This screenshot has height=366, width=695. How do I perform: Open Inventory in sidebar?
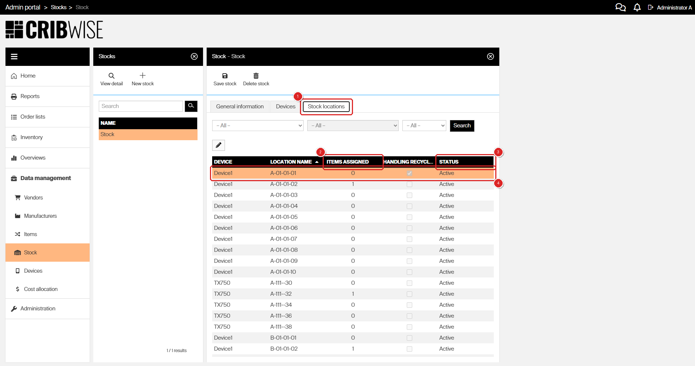point(48,137)
